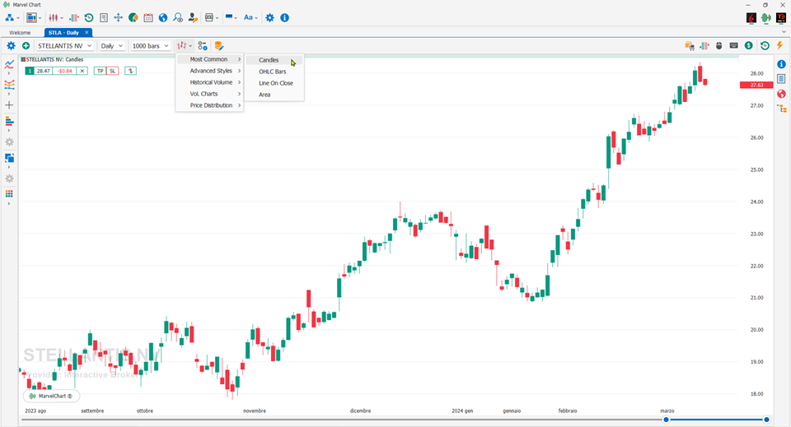Close position with the X button
This screenshot has height=427, width=791.
coord(82,71)
